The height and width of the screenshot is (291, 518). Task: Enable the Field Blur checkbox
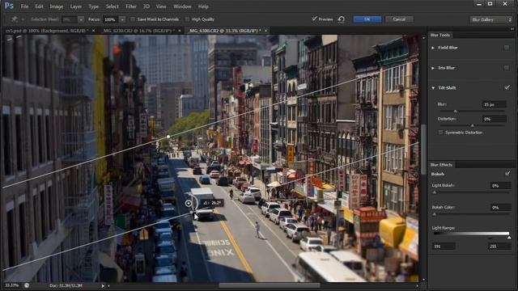[507, 48]
